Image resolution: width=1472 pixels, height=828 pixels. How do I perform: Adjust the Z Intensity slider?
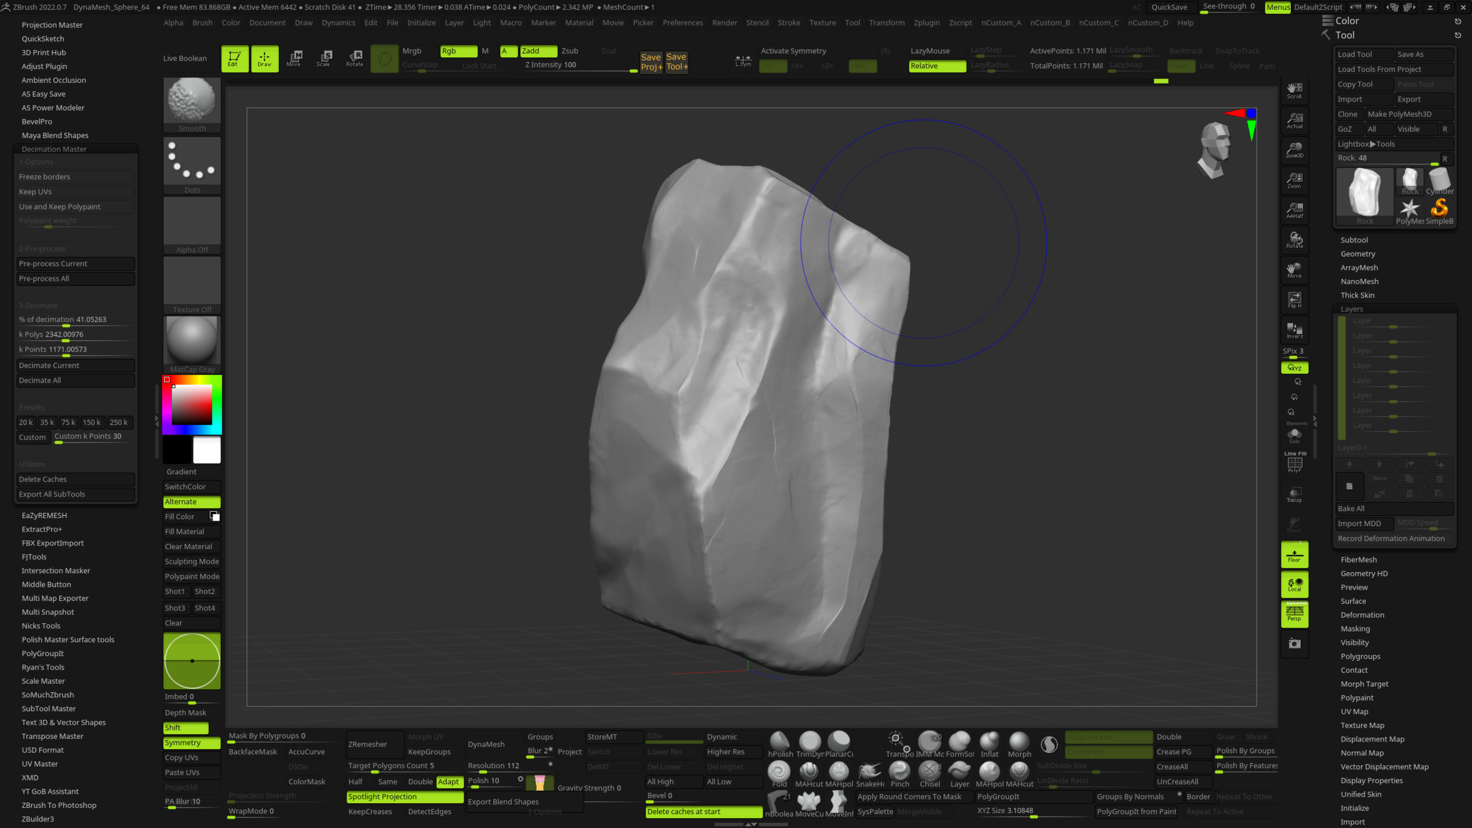[x=578, y=65]
